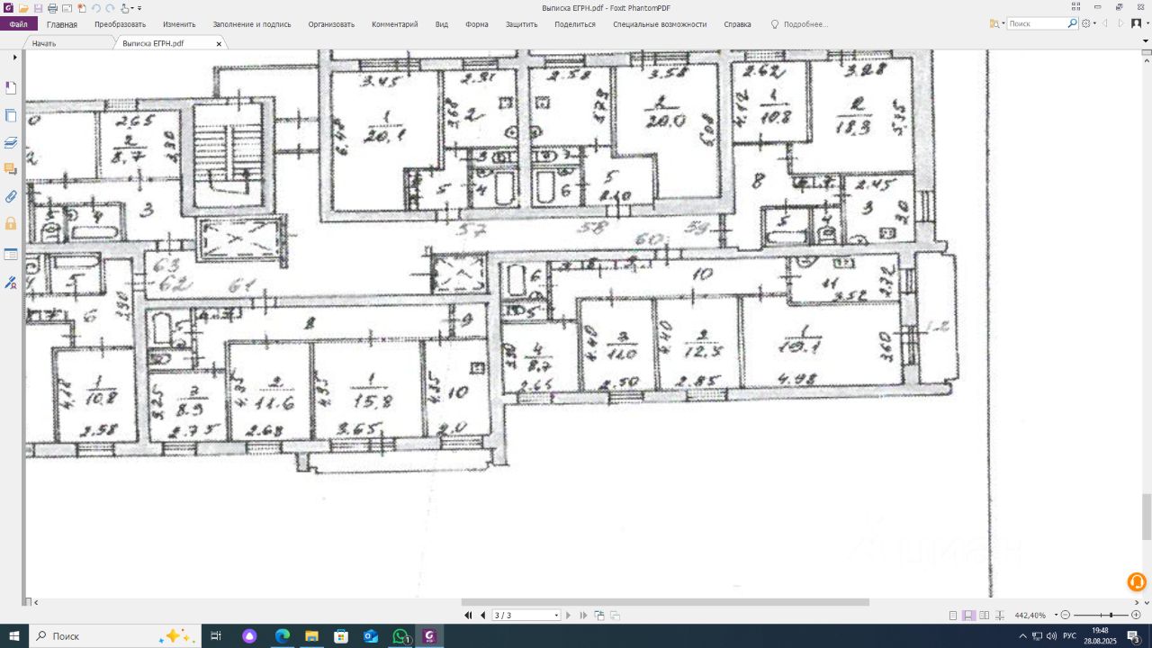Open the Вид ribbon tab
The height and width of the screenshot is (648, 1152).
442,24
